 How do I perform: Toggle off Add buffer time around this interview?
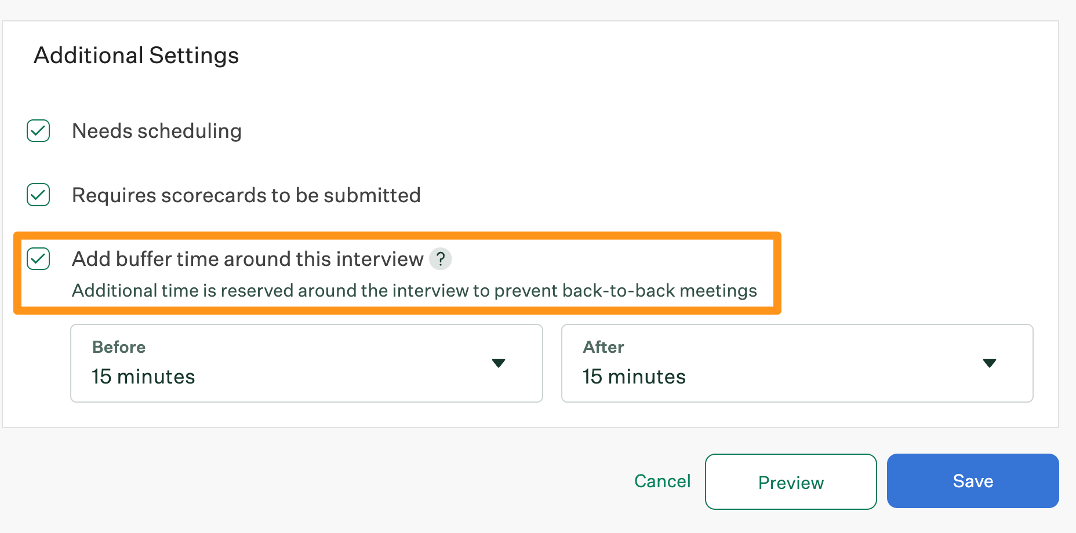tap(38, 259)
